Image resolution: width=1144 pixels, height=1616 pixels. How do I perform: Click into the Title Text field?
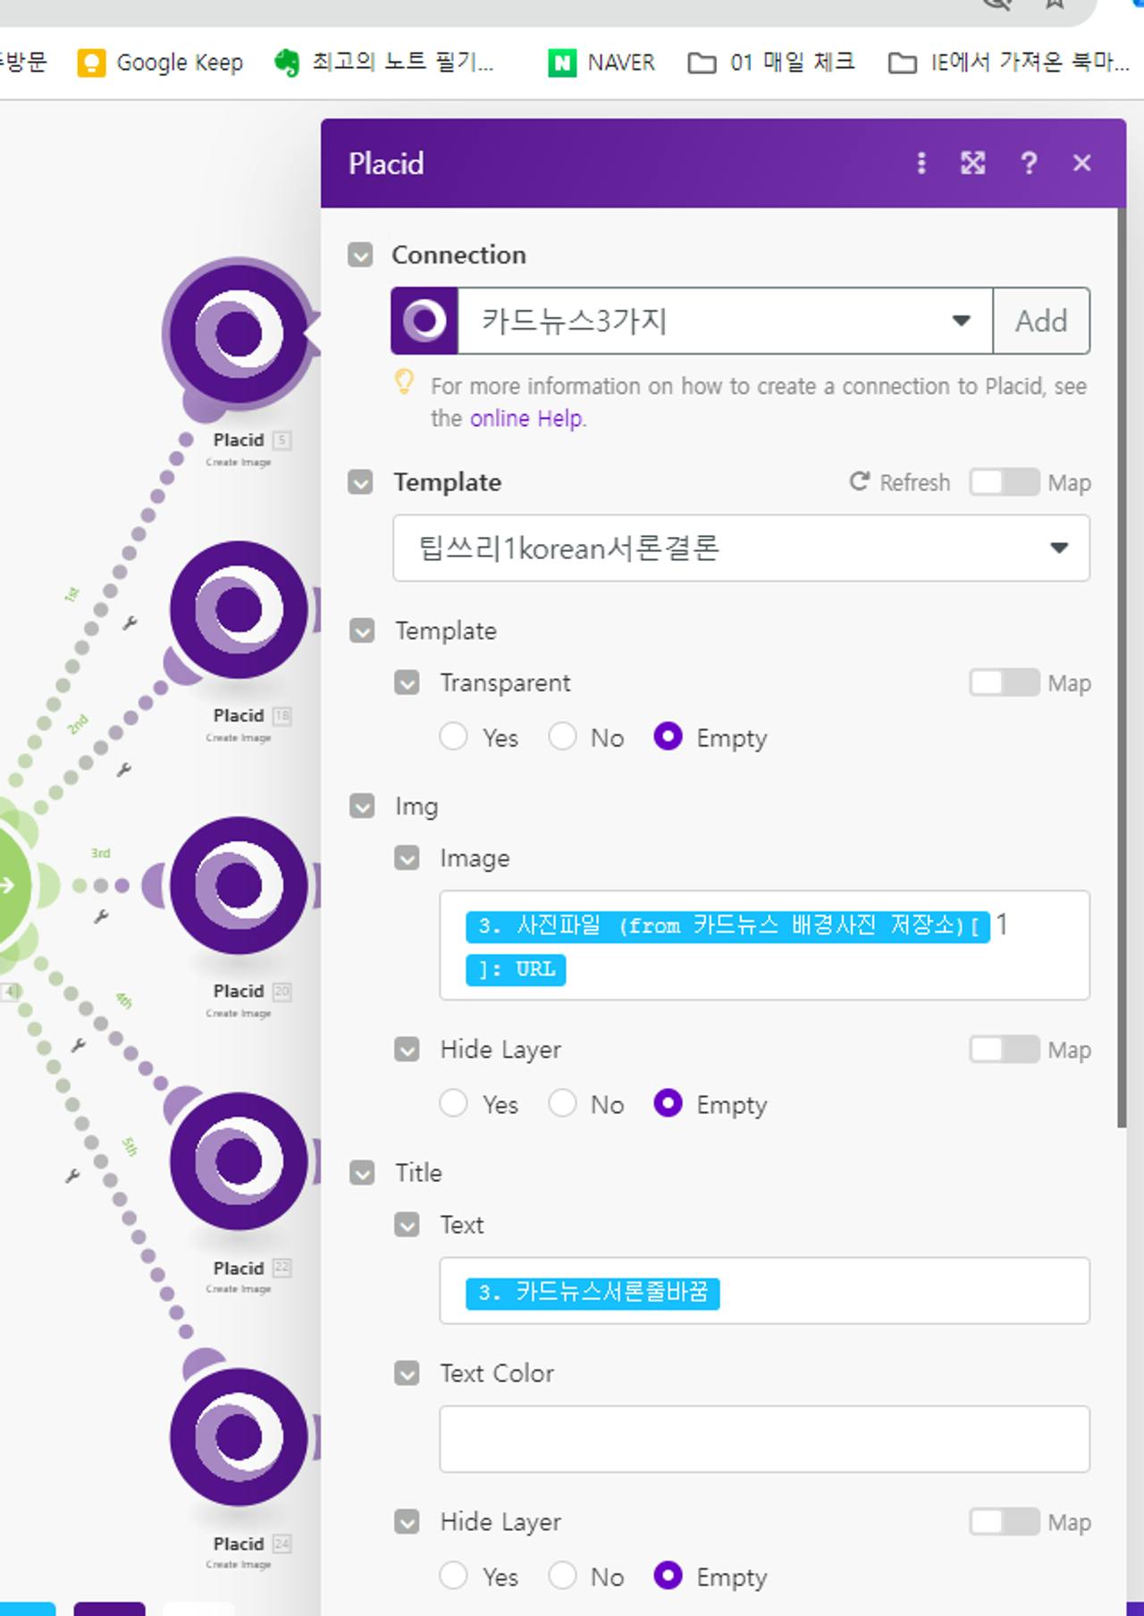tap(764, 1291)
